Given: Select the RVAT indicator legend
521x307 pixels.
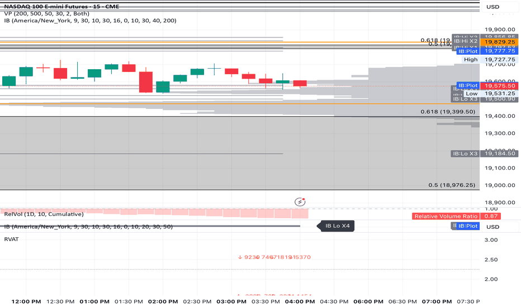Looking at the screenshot, I should point(11,239).
